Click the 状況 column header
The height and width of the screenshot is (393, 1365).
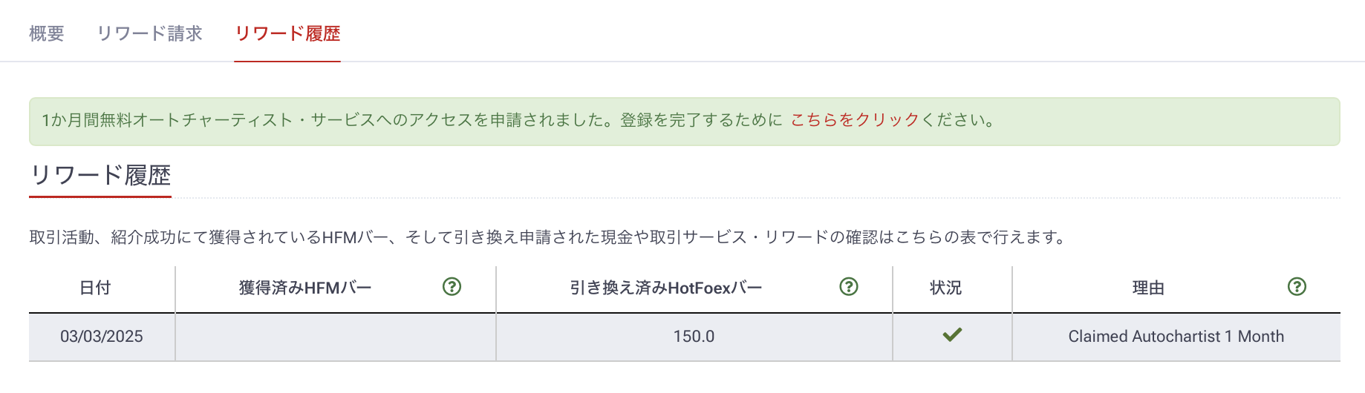(945, 288)
